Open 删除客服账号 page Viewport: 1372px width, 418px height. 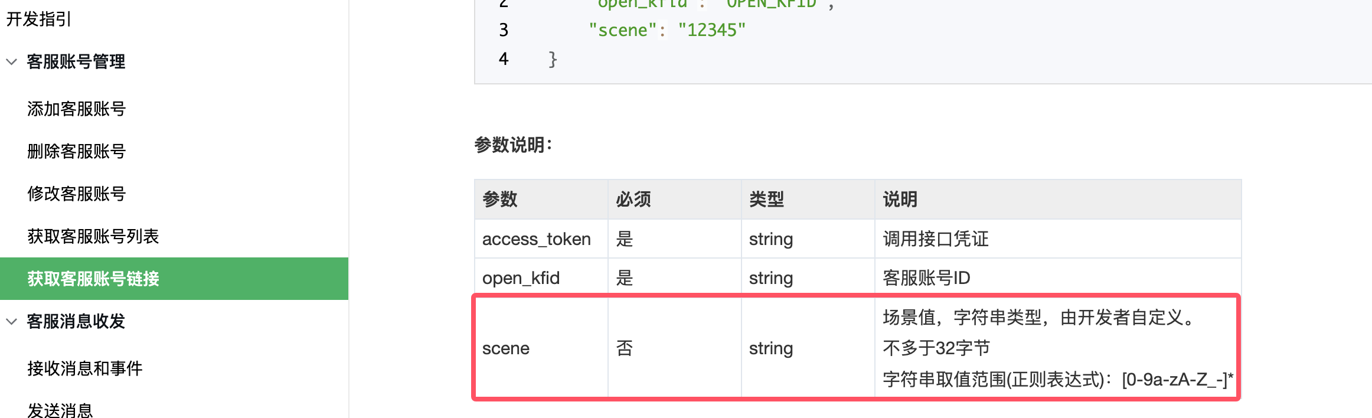tap(77, 151)
